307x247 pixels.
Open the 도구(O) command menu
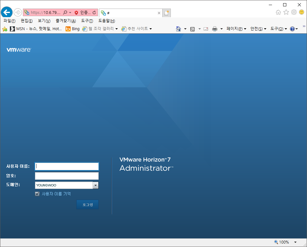(x=279, y=29)
